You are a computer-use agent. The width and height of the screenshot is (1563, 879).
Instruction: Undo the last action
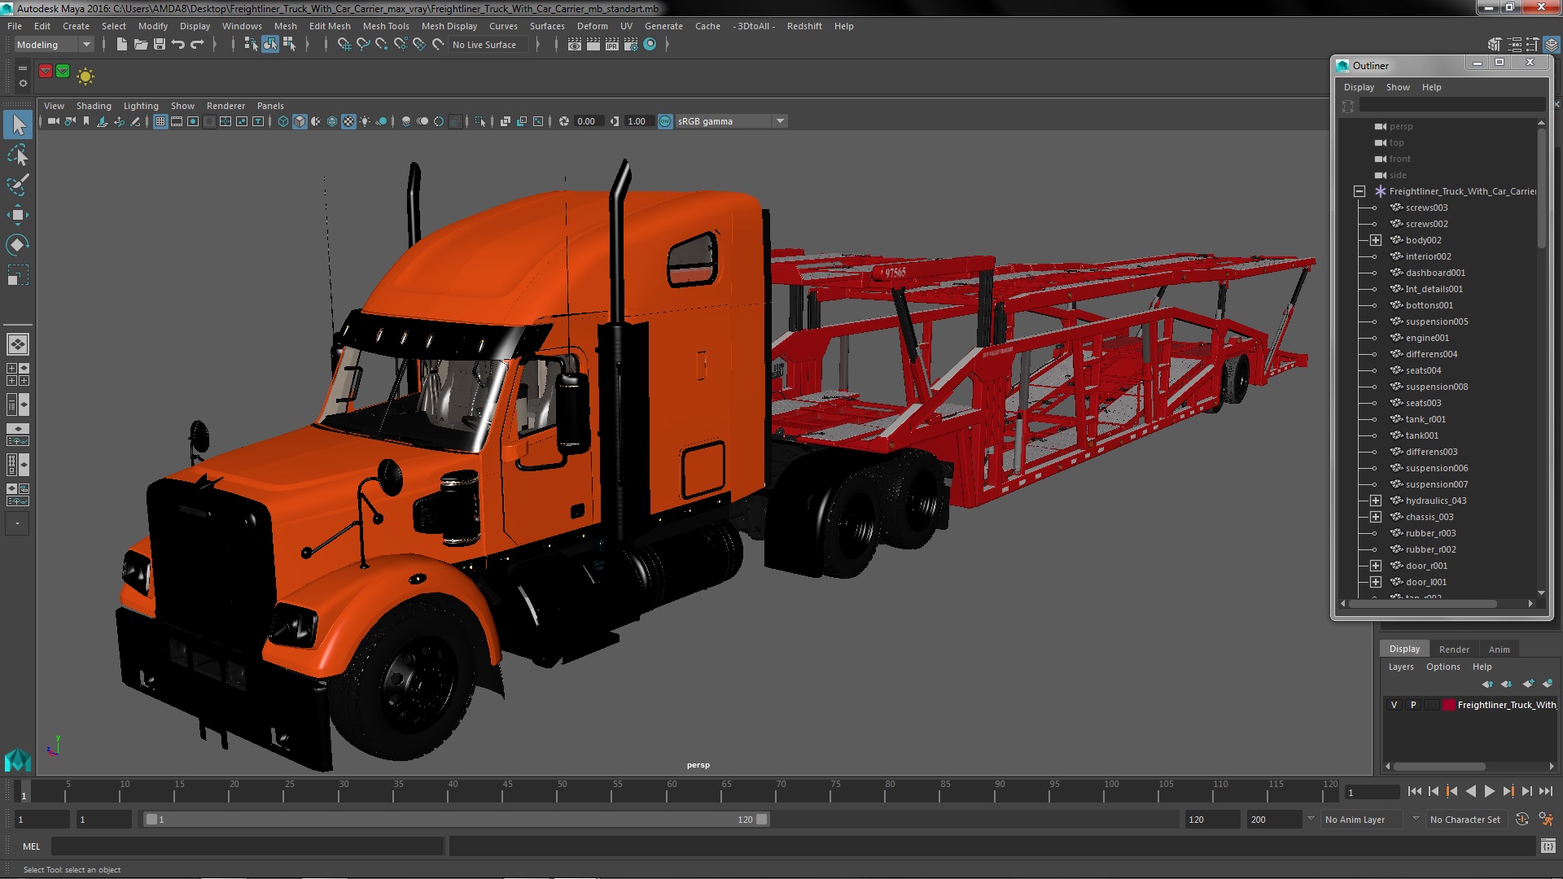(178, 45)
